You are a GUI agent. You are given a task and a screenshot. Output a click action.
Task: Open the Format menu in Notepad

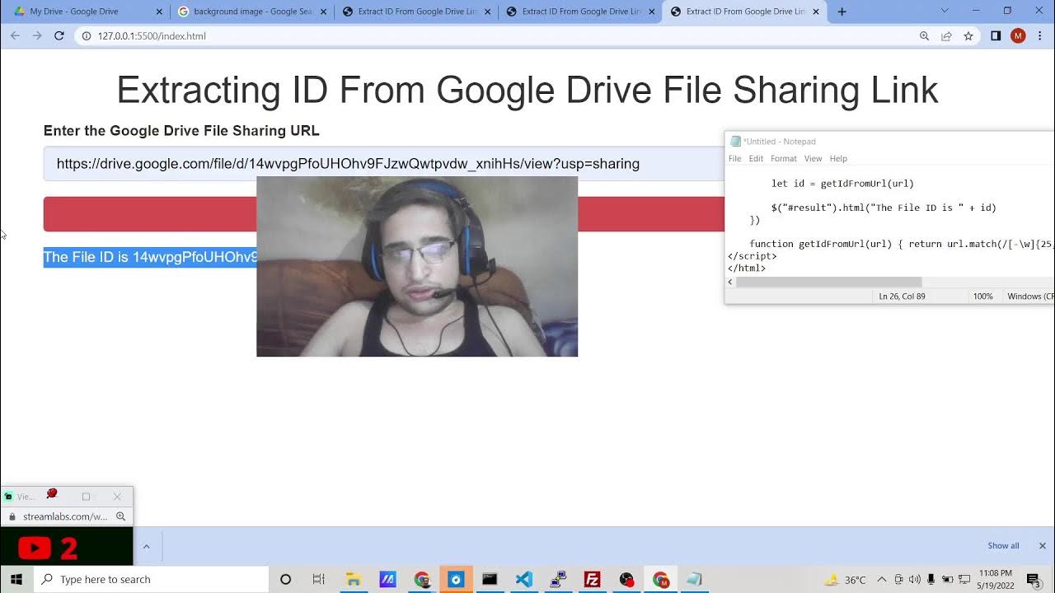783,159
